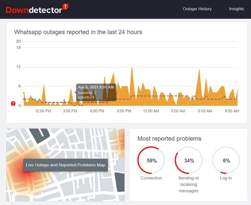Click the 'Log-in' problem label
Viewport: 251px width, 205px height.
coord(226,178)
